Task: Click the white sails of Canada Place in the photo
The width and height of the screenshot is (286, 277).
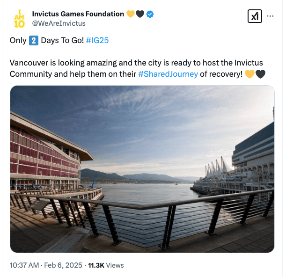Action: 219,167
